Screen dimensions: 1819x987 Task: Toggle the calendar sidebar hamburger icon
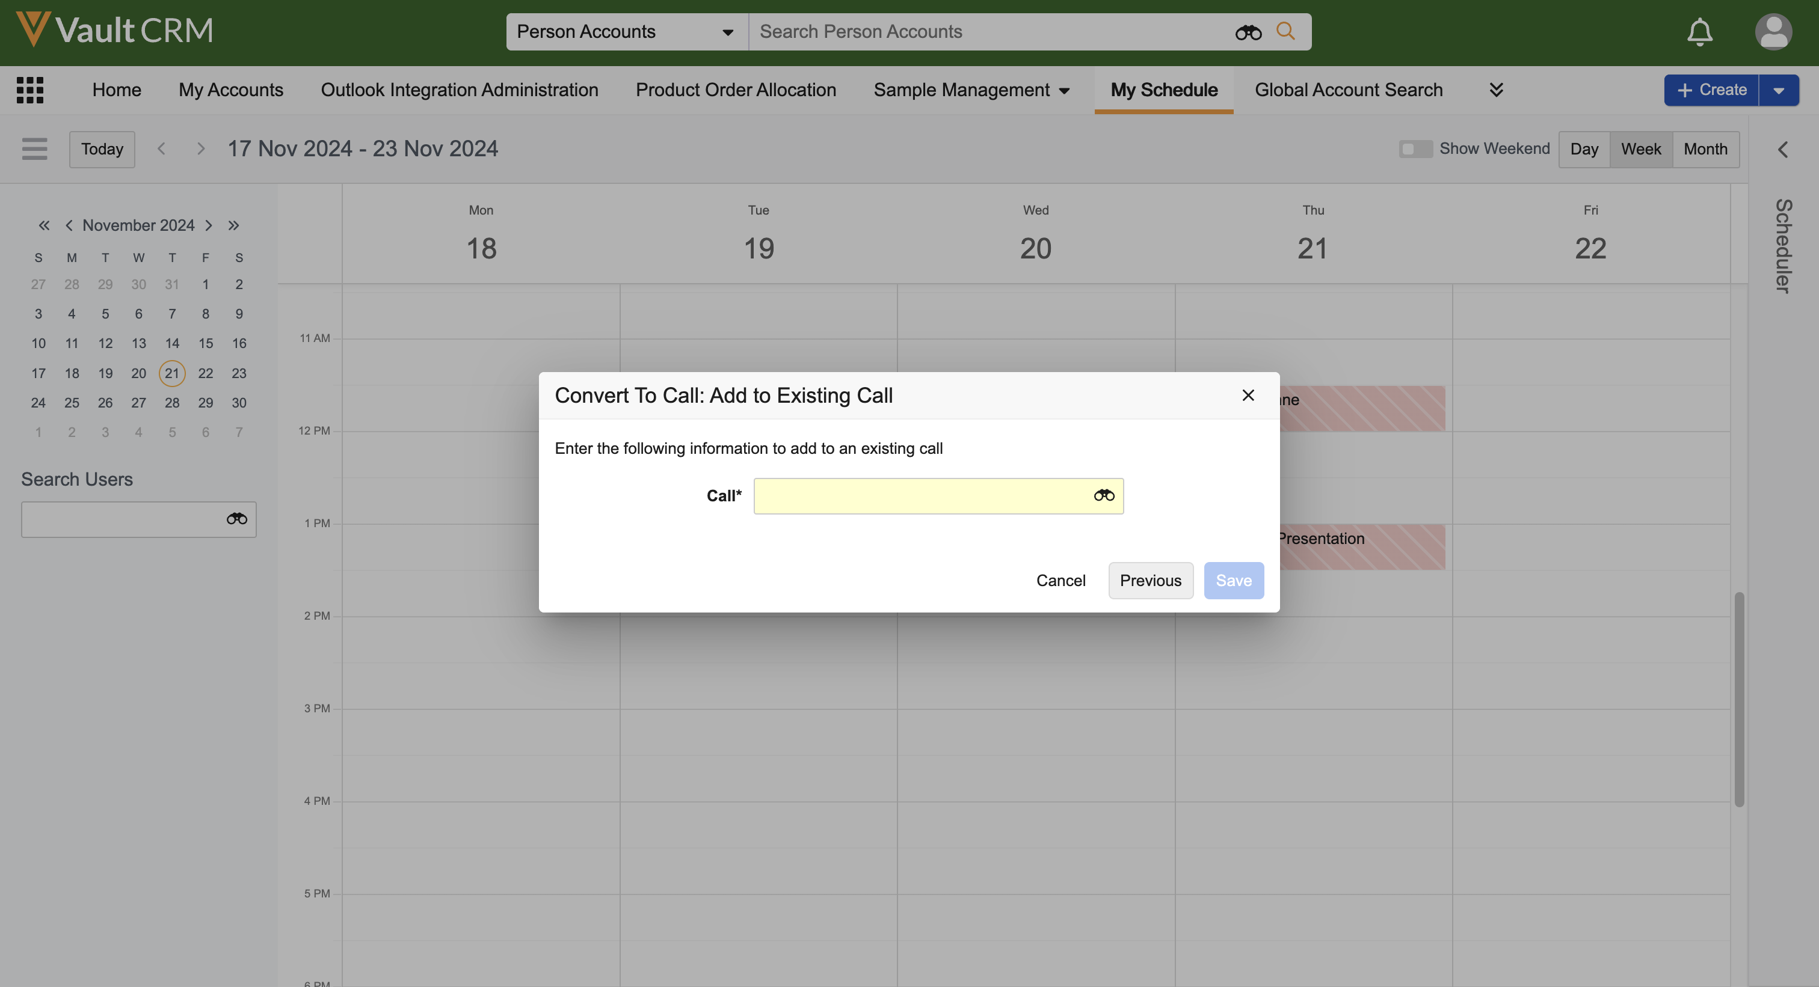pyautogui.click(x=34, y=149)
